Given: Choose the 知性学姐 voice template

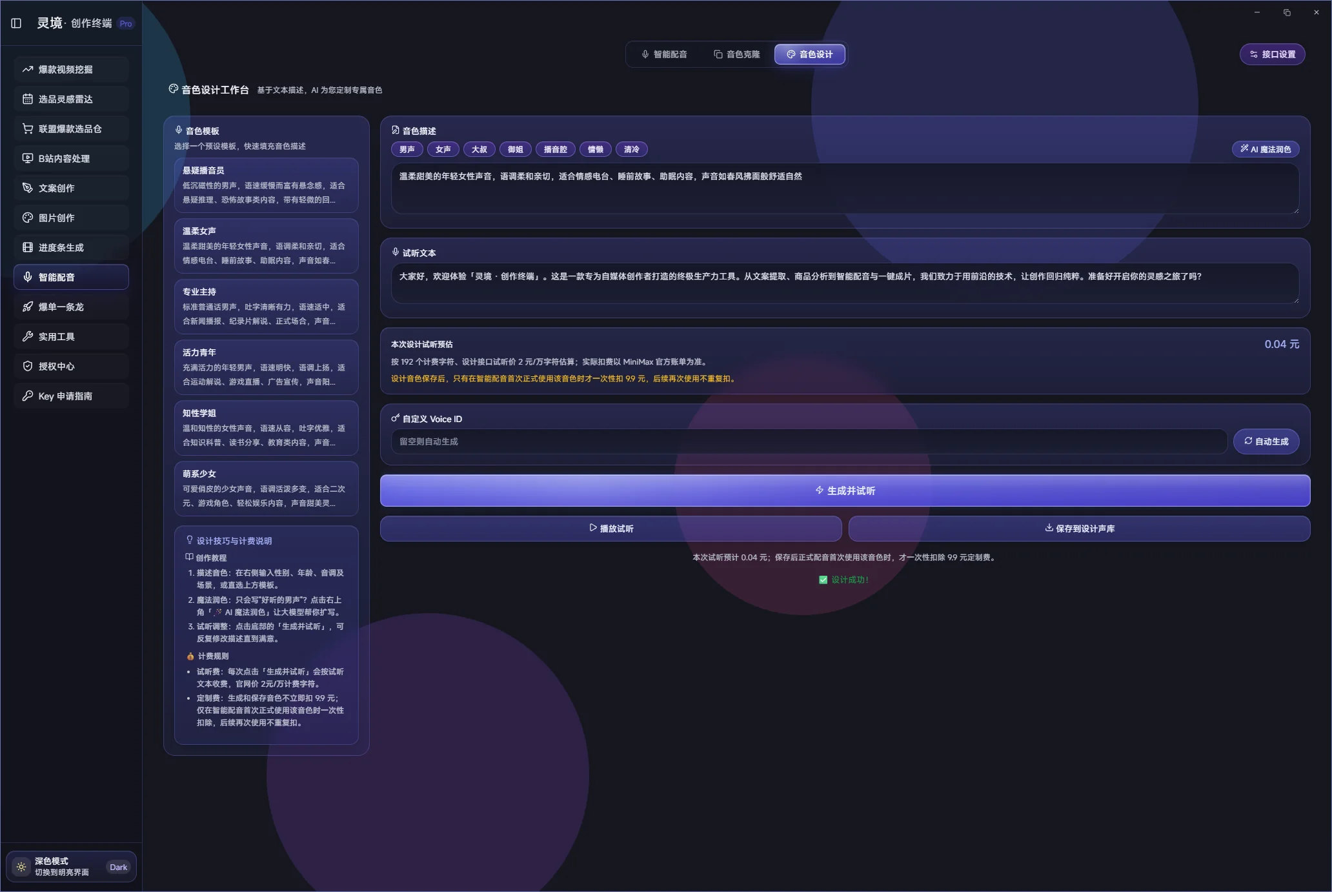Looking at the screenshot, I should pyautogui.click(x=266, y=428).
